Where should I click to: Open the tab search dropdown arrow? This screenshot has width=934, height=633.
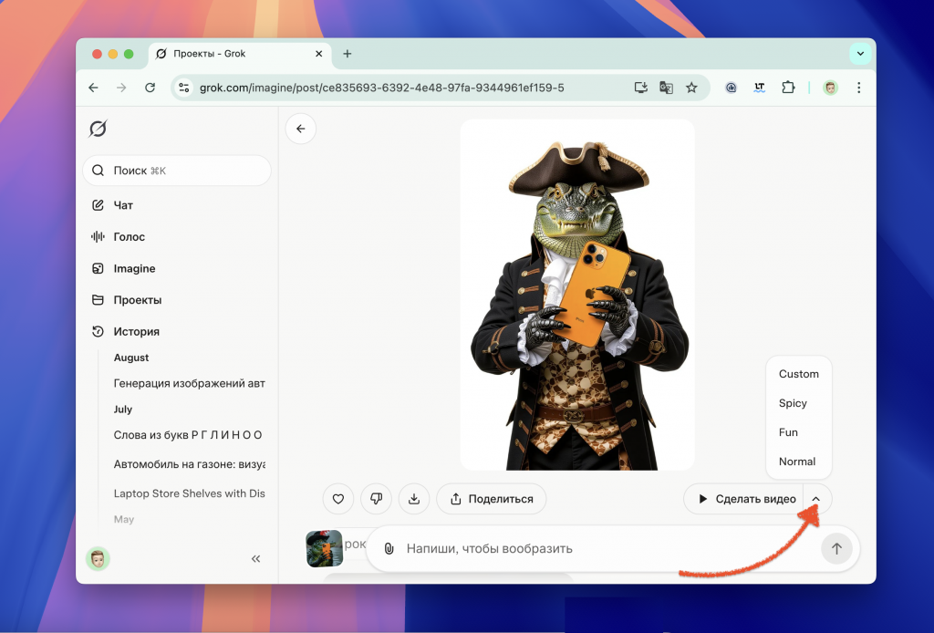859,54
